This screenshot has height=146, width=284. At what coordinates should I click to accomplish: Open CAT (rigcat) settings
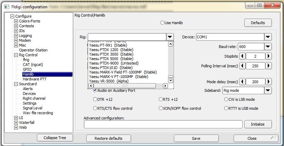(x=33, y=65)
